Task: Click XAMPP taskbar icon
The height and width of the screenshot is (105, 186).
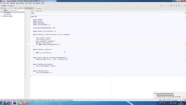Action: (21, 103)
